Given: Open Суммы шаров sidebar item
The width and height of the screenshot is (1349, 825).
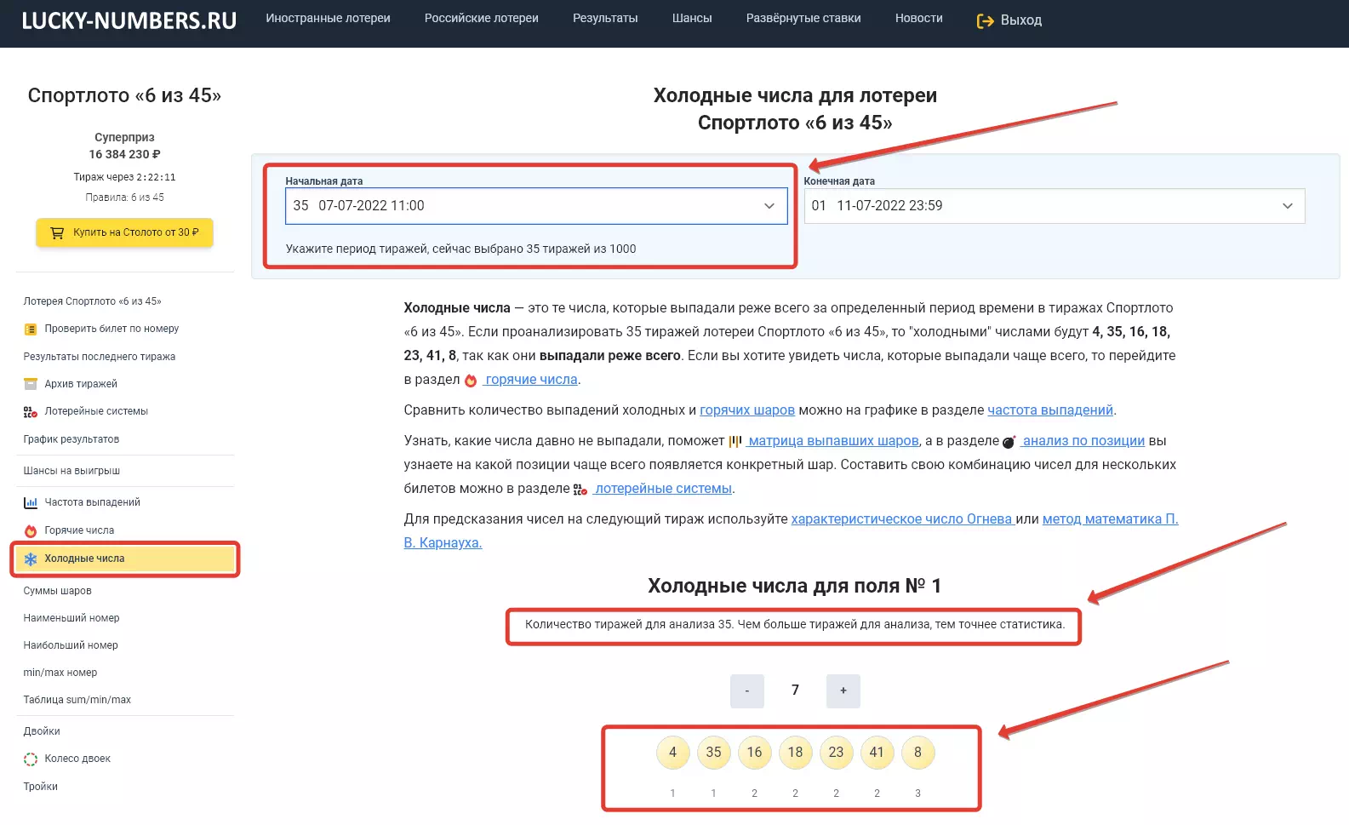Looking at the screenshot, I should pos(57,591).
